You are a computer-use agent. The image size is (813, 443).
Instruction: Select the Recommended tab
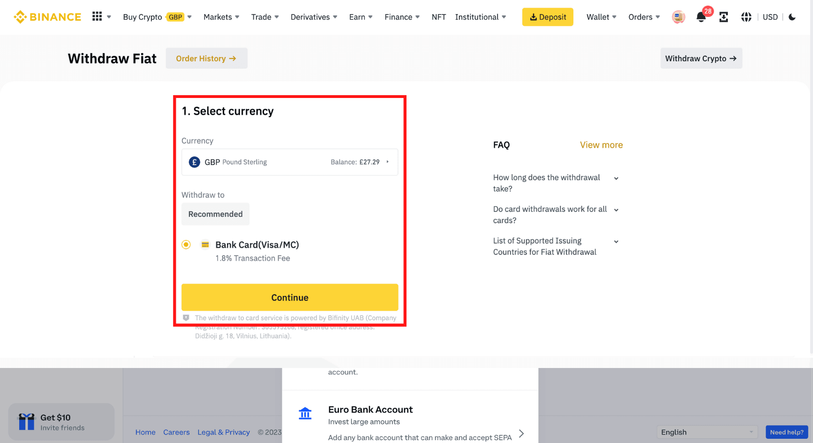tap(215, 214)
